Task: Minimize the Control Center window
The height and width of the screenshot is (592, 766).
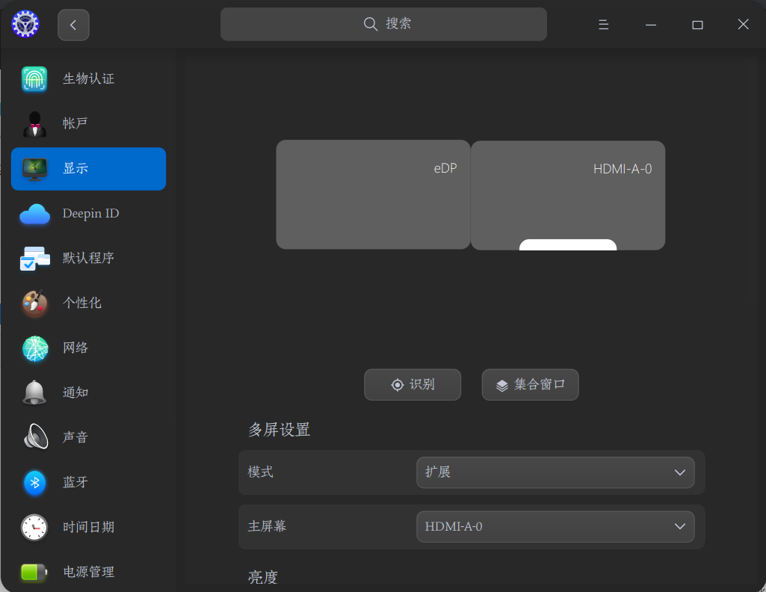Action: [651, 25]
